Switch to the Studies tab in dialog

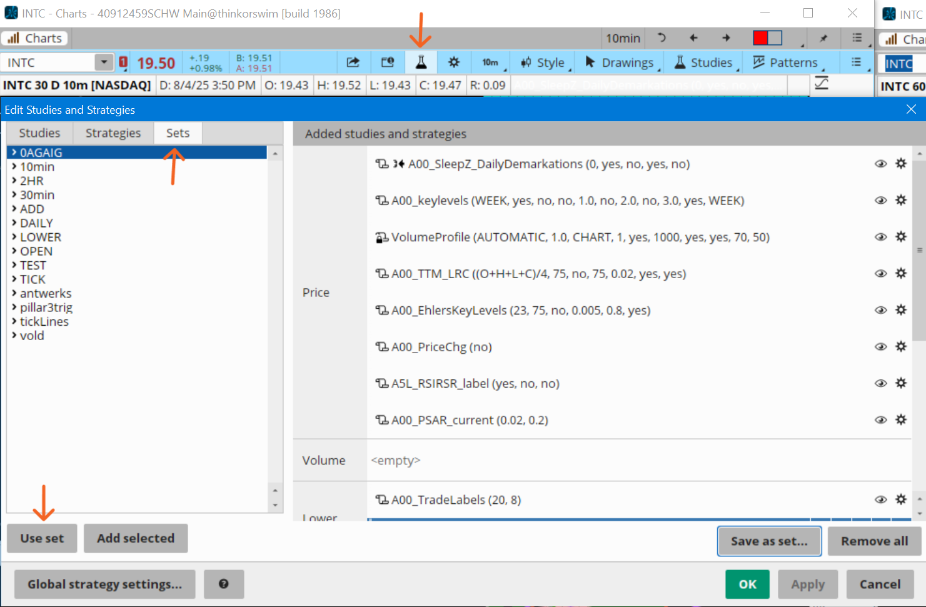(x=40, y=133)
